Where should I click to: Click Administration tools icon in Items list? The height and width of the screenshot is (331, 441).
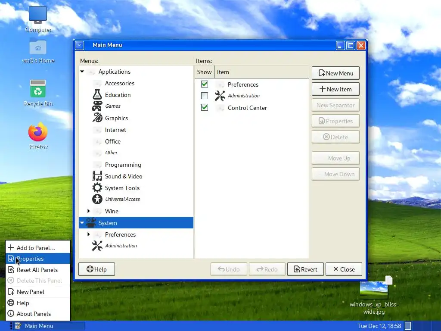220,96
